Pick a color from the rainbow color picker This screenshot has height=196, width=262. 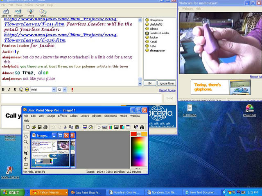[138, 151]
